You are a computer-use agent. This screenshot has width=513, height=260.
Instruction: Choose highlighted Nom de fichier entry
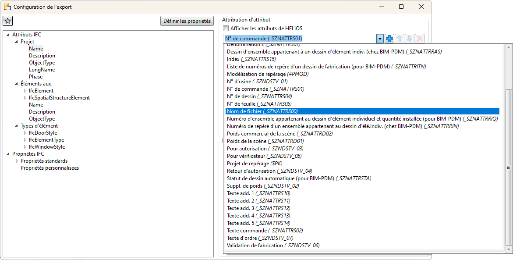coord(362,111)
